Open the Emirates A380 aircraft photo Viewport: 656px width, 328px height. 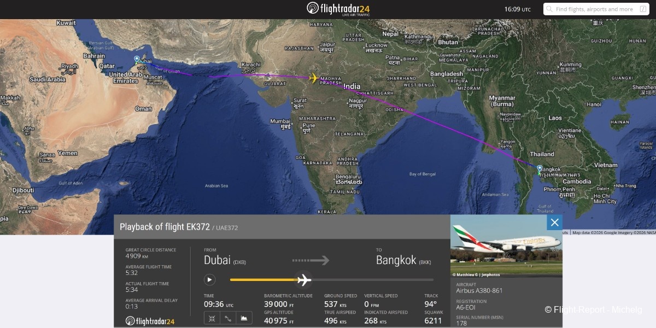pyautogui.click(x=506, y=246)
